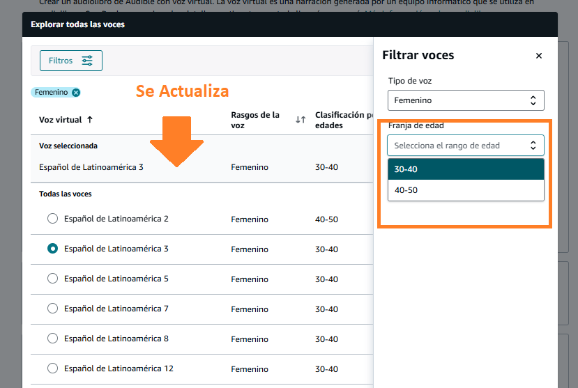Sort by Voz virtual column arrow
Screen dimensions: 578x388
pos(90,120)
